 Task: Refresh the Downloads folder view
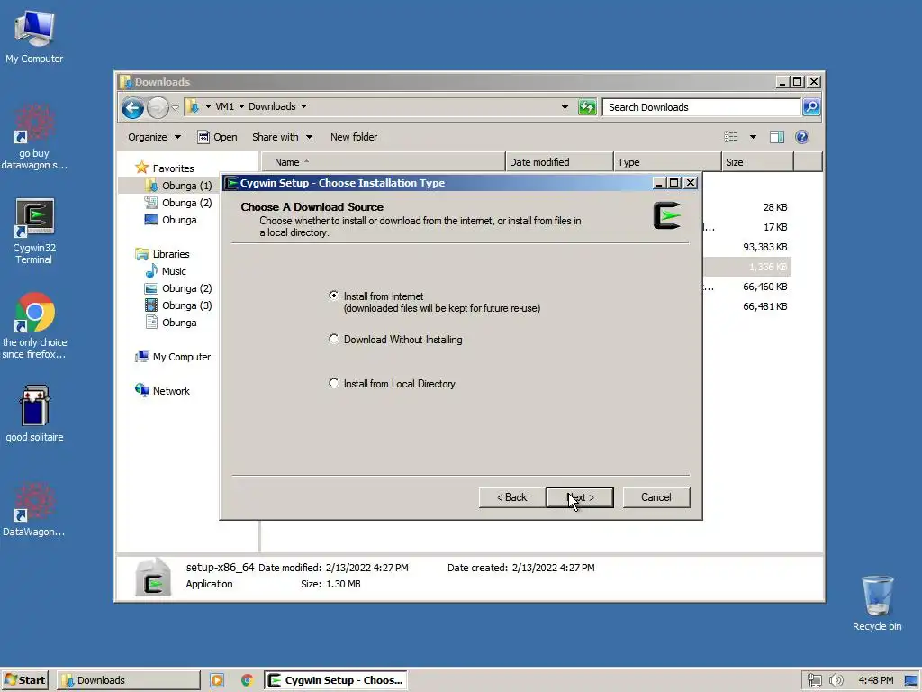pos(587,107)
